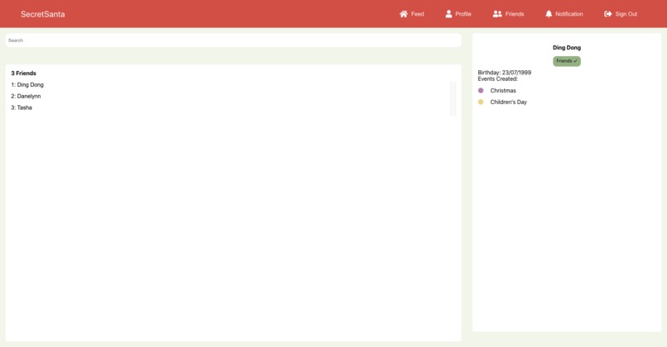The height and width of the screenshot is (347, 667).
Task: Click the friends list scrollbar
Action: [453, 99]
